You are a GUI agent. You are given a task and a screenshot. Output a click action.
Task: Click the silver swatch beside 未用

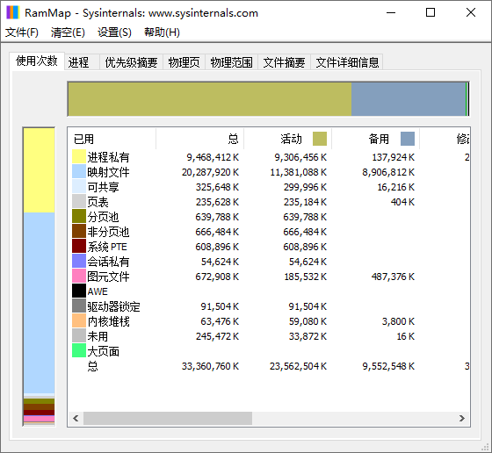79,336
